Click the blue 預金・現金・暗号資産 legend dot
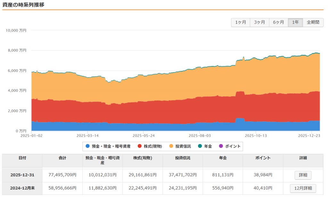Screen dimensions: 328x199 tap(87, 146)
